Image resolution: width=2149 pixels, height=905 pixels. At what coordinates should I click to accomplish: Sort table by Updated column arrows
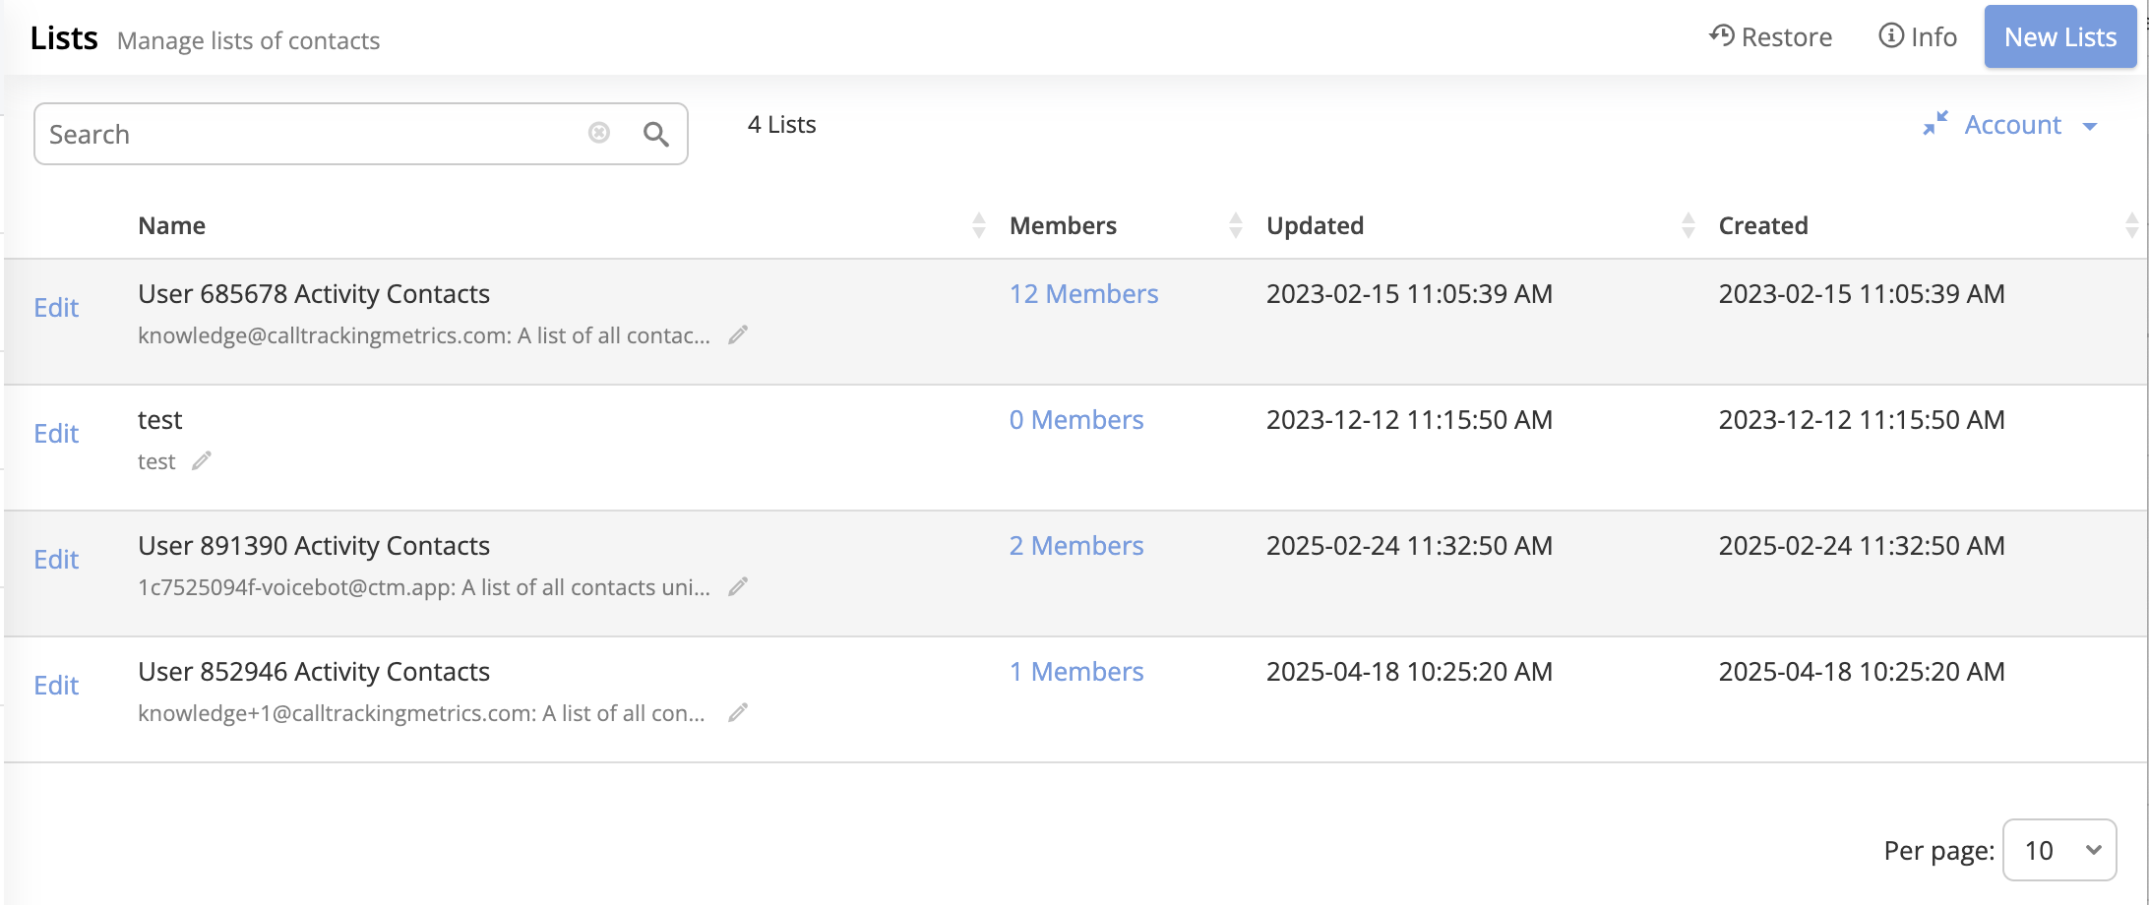point(1688,225)
